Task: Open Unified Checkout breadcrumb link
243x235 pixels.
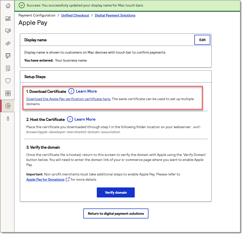Action: pyautogui.click(x=75, y=16)
